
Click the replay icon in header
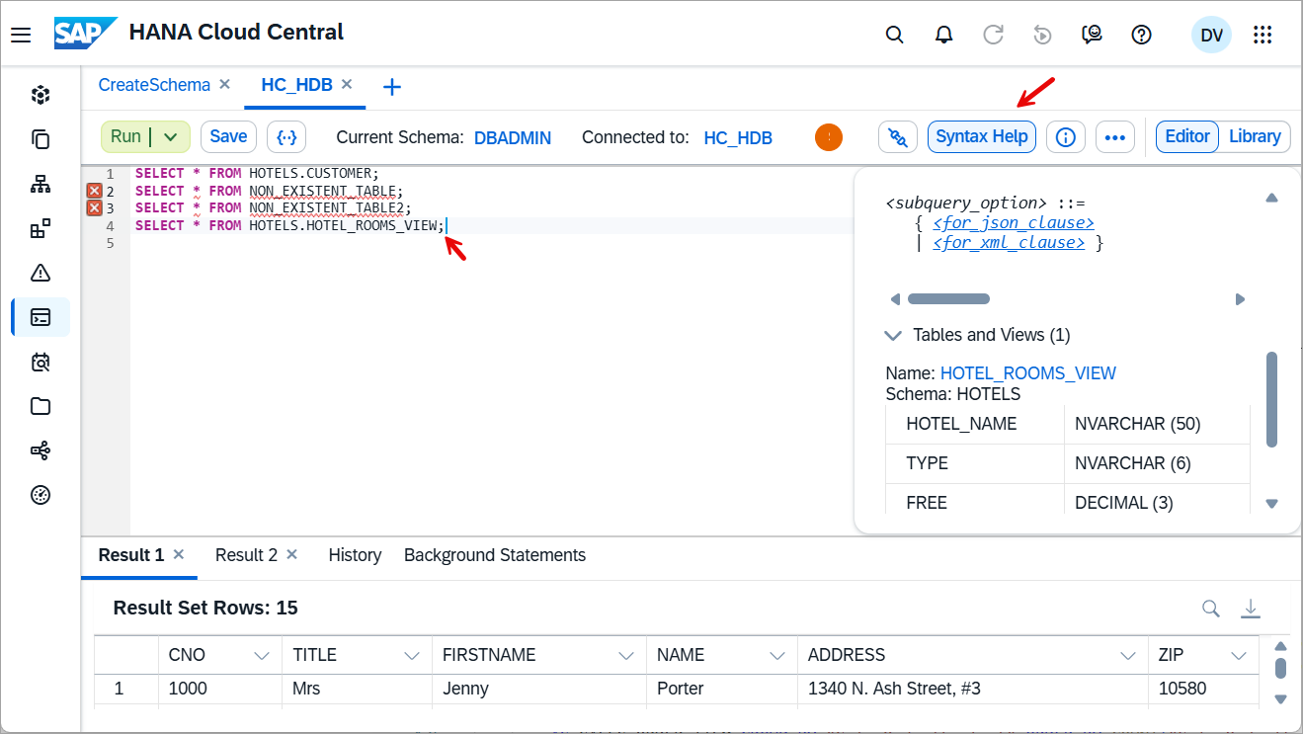point(1042,35)
